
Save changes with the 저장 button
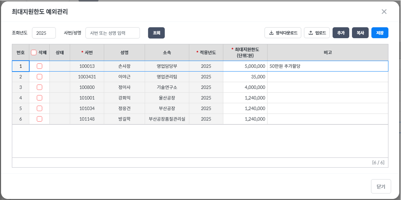tap(380, 33)
